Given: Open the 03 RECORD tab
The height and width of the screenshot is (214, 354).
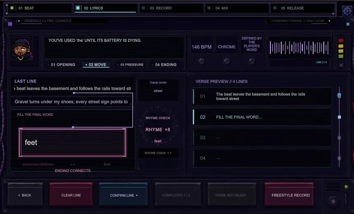Looking at the screenshot, I should tap(171, 8).
